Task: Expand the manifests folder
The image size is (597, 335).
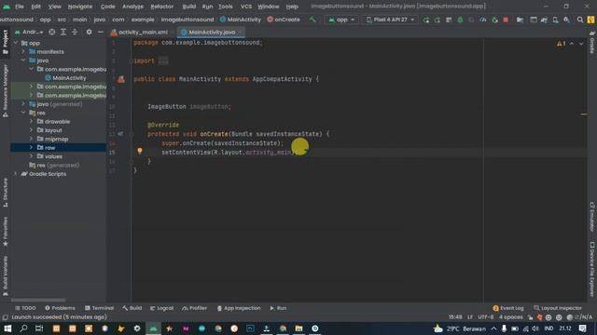Action: click(23, 52)
